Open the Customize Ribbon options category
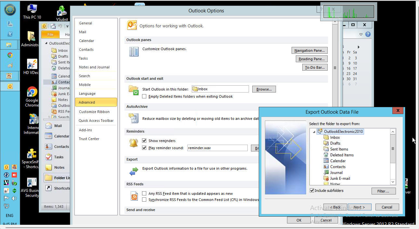Viewport: 419px width, 229px height. tap(96, 112)
